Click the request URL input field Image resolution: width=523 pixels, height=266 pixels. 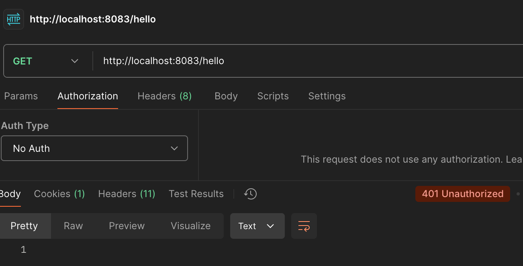click(281, 61)
